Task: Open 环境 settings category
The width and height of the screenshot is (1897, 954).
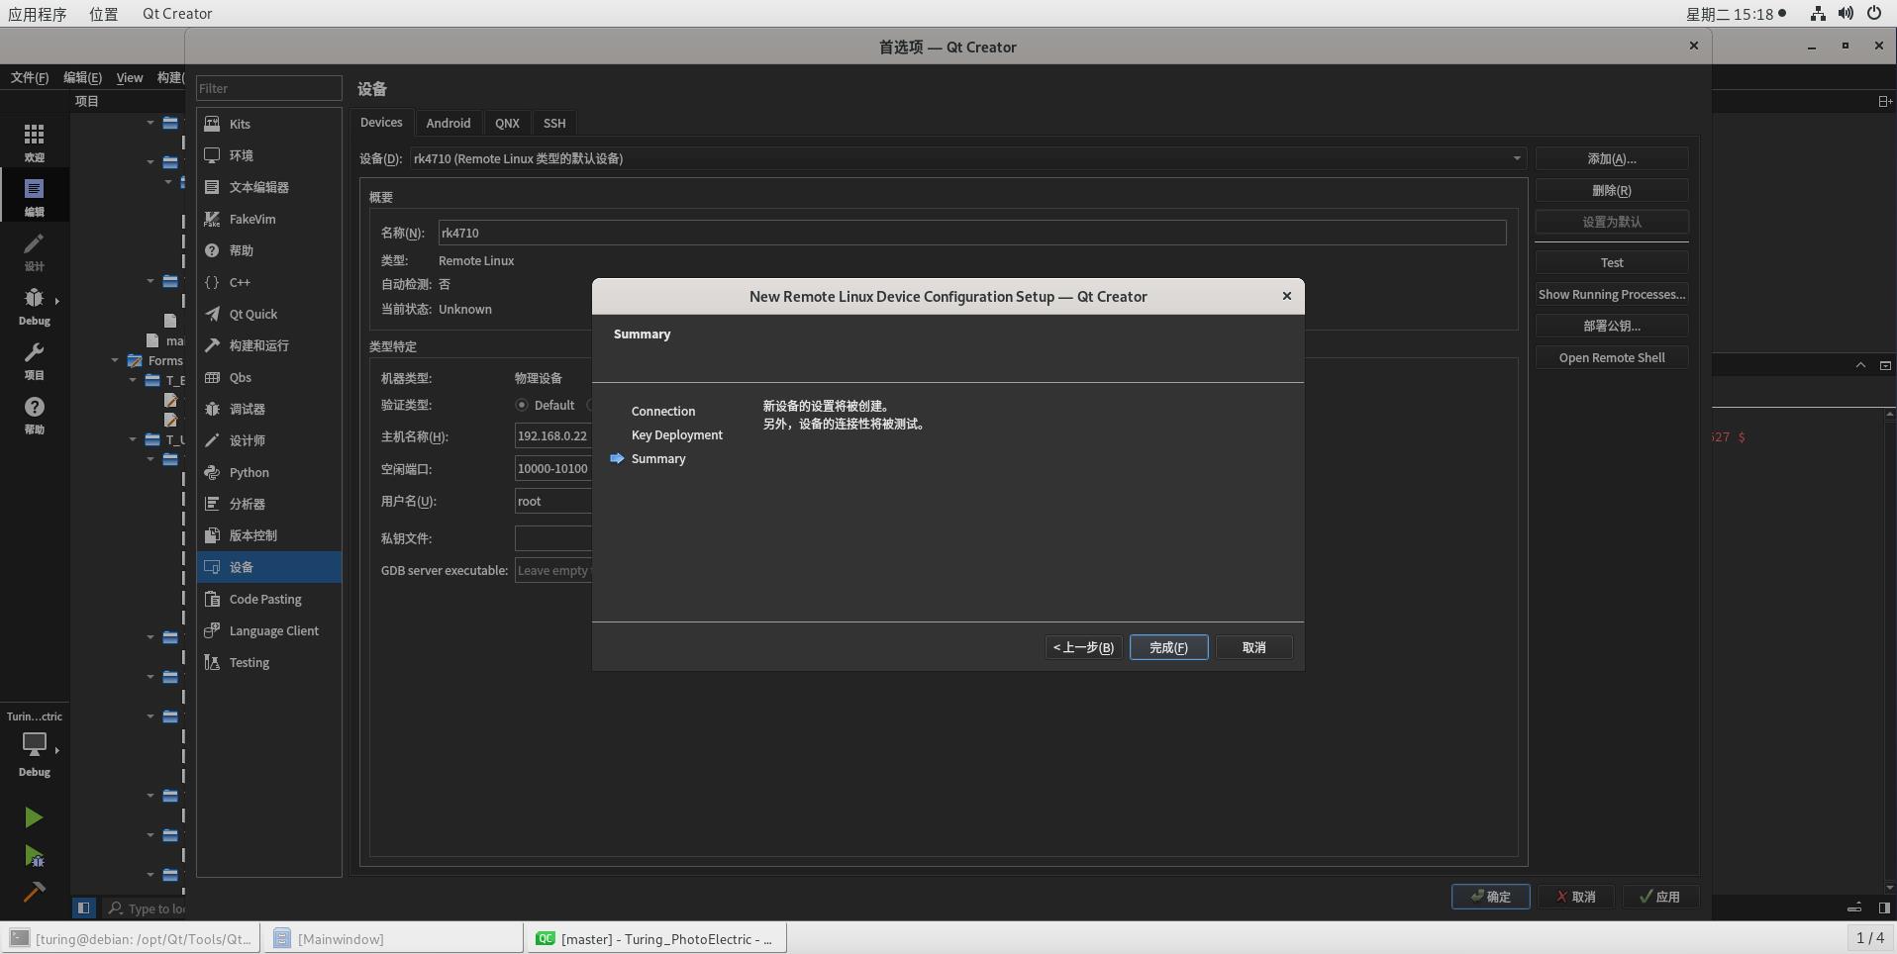Action: coord(268,155)
